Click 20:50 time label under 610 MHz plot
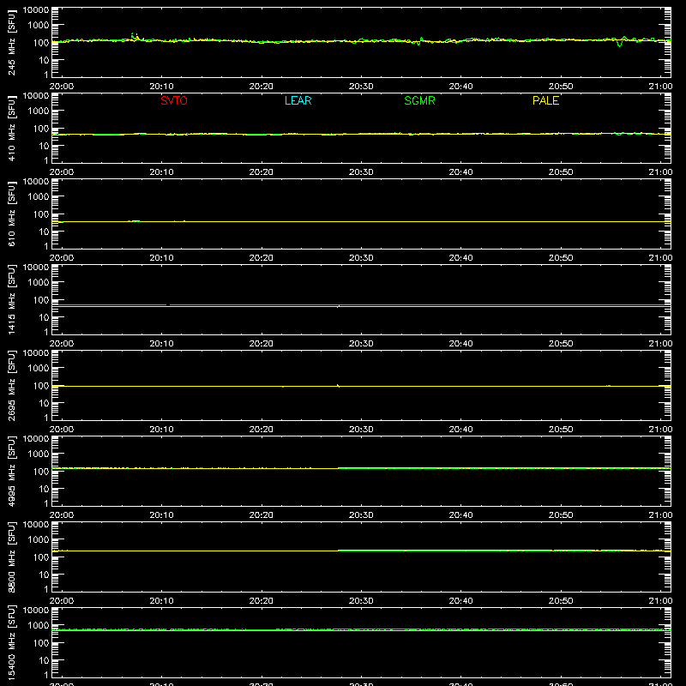 561,258
